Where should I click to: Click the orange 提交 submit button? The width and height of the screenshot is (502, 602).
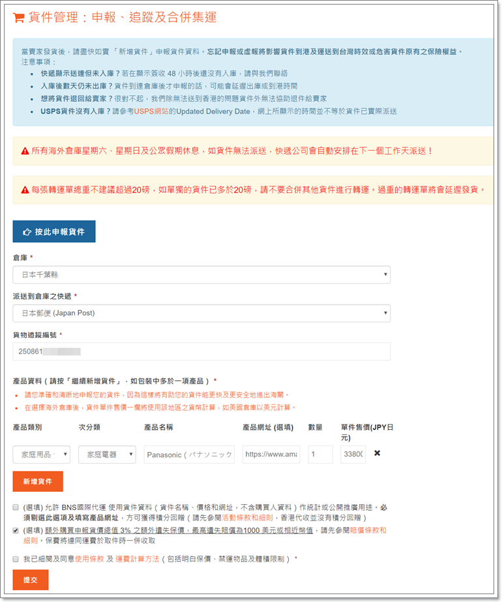(x=31, y=580)
